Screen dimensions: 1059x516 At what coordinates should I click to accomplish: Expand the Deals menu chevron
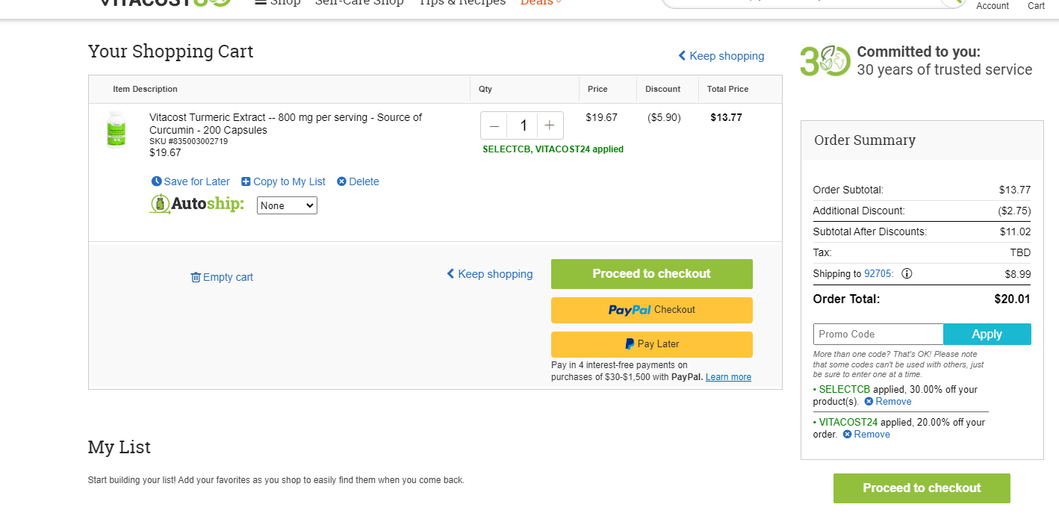[559, 2]
